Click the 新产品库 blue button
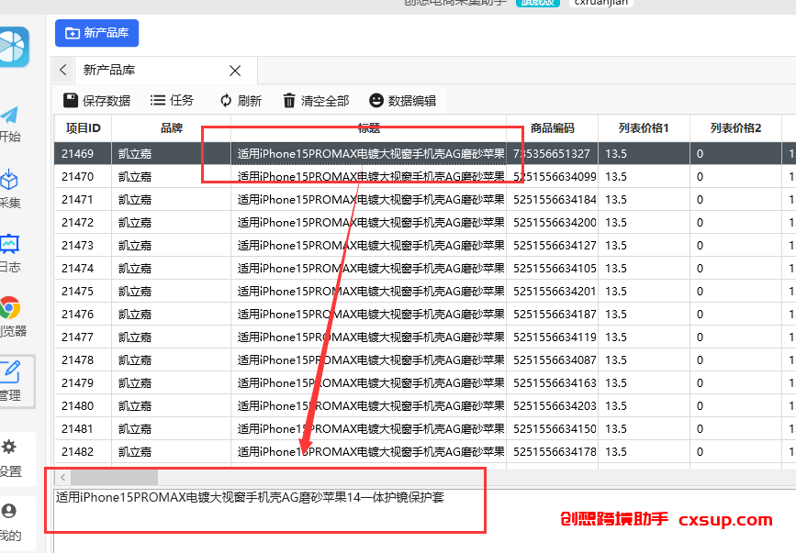 point(97,33)
